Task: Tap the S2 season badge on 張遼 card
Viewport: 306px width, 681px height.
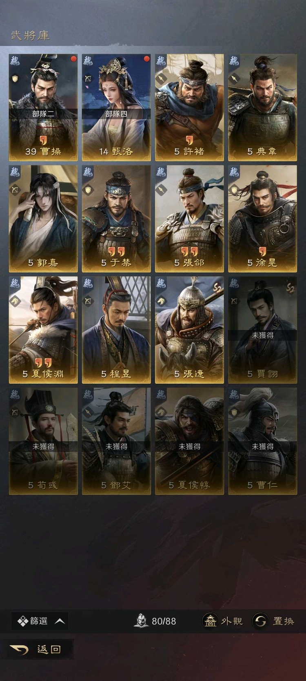Action: click(217, 287)
